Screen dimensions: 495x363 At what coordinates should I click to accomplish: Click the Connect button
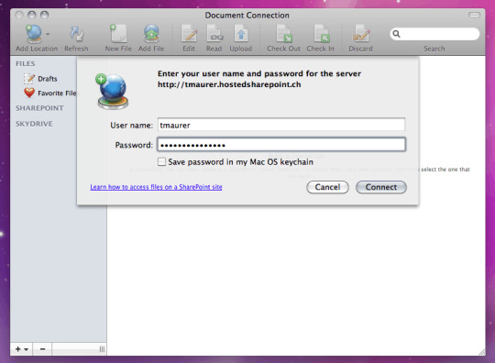tap(381, 187)
